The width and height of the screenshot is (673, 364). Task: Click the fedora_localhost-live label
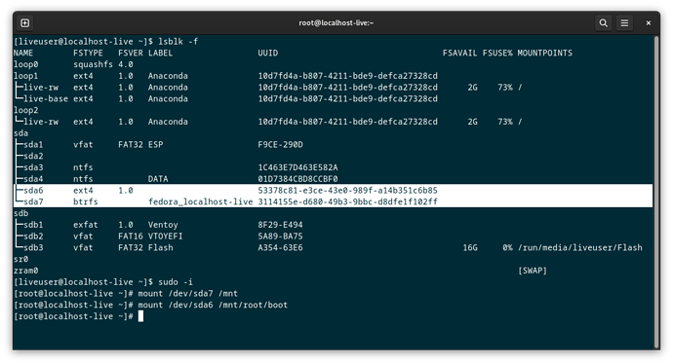(x=201, y=201)
